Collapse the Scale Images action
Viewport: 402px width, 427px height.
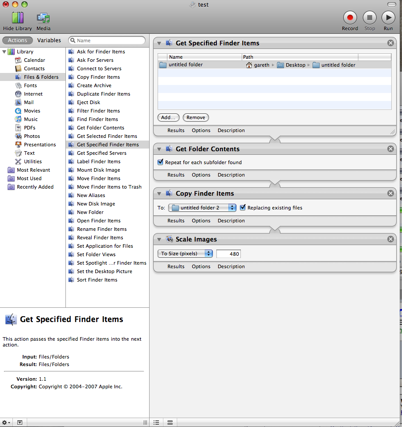click(x=159, y=239)
